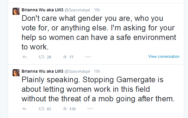
Task: Reply to the 'Don't care what gender' tweet
Action: pyautogui.click(x=25, y=57)
